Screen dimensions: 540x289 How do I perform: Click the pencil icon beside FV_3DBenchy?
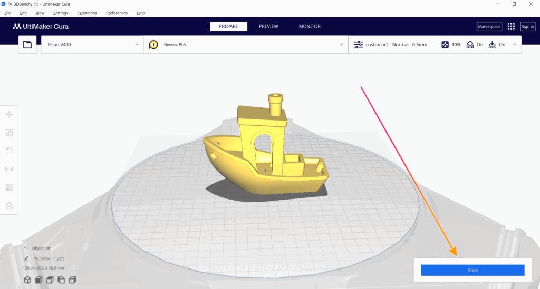point(26,258)
